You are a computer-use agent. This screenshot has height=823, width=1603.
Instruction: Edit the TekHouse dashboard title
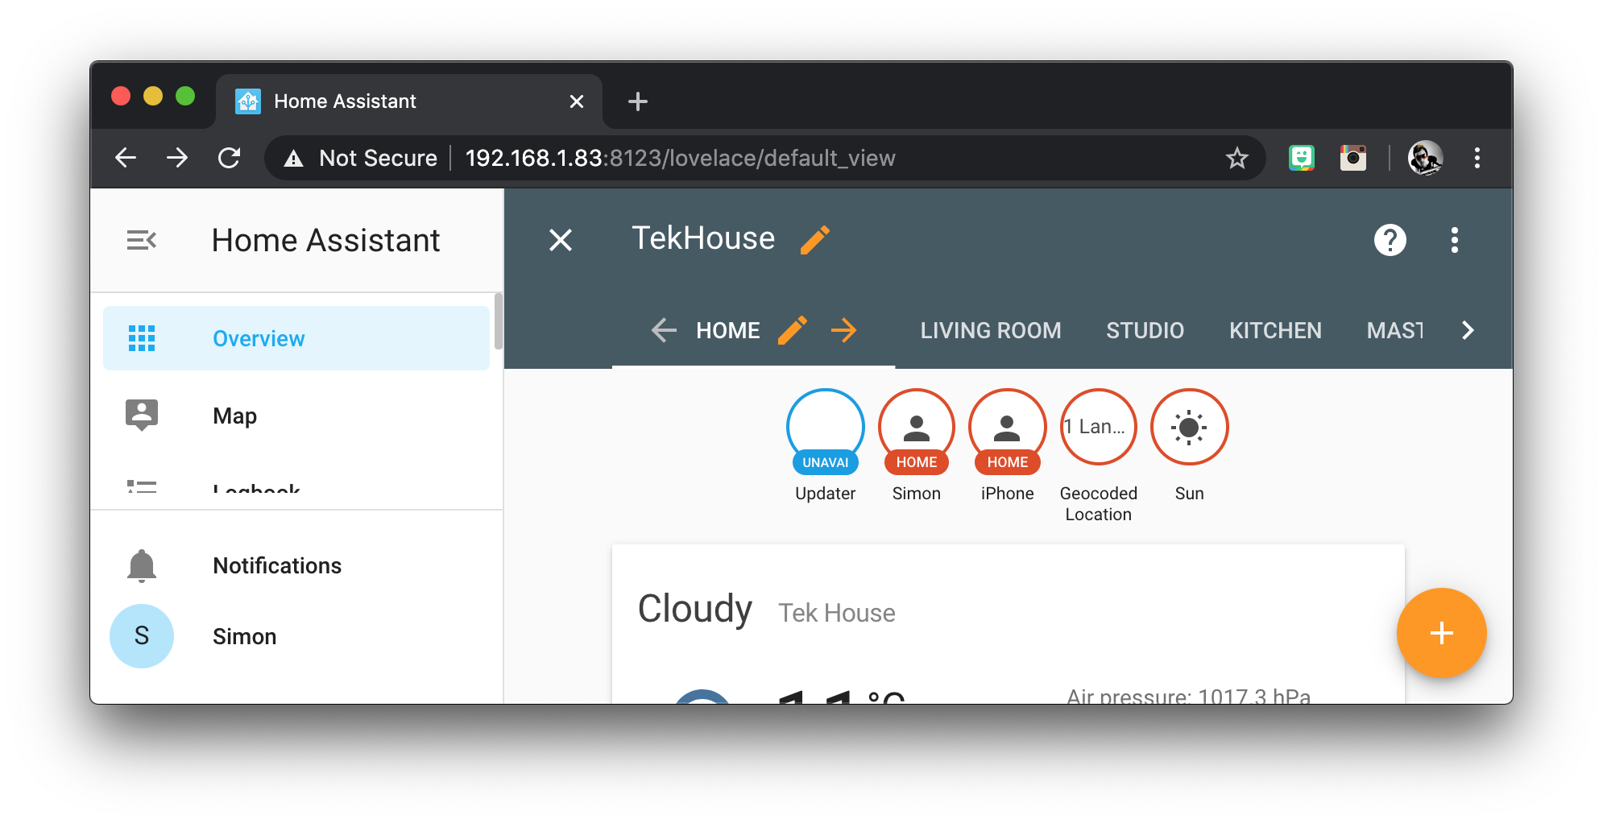815,240
